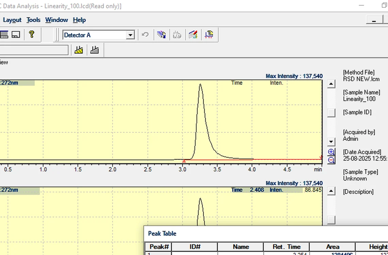Click the table-with-pencil icon
Viewport: 388px width, 255px height.
[x=193, y=35]
